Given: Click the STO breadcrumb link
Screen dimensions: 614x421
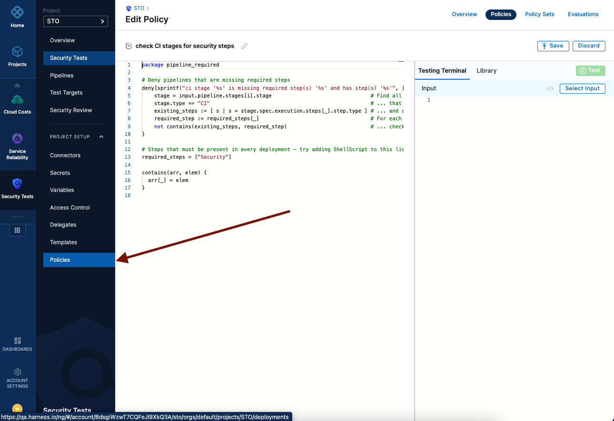Looking at the screenshot, I should (x=139, y=9).
